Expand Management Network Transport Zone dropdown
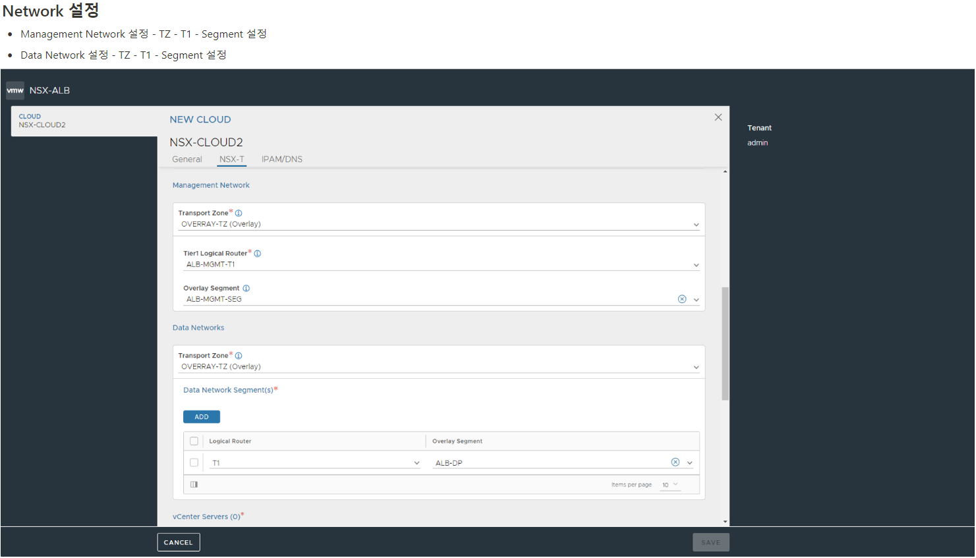This screenshot has height=558, width=976. click(x=696, y=225)
